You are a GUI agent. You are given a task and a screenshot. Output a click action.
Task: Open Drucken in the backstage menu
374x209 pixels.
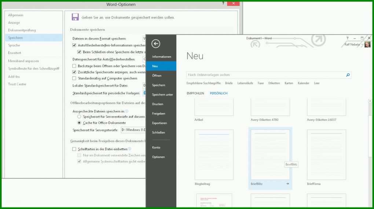161,104
